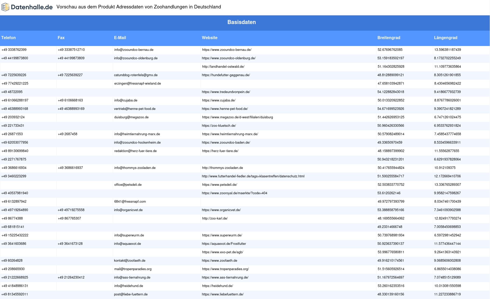Image resolution: width=490 pixels, height=299 pixels.
Task: Select the Website column header
Action: (x=210, y=38)
